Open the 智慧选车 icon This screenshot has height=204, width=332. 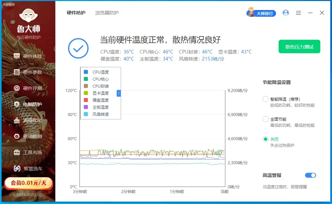tap(17, 169)
